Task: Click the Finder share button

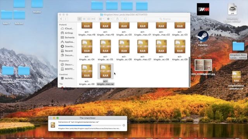Action: point(117,19)
